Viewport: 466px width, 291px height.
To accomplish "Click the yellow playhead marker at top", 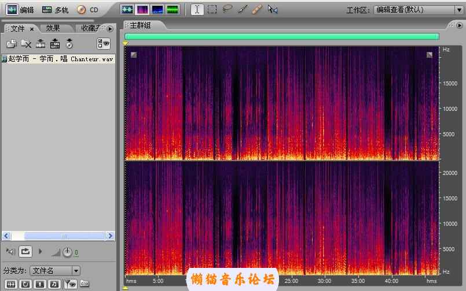I will click(126, 43).
